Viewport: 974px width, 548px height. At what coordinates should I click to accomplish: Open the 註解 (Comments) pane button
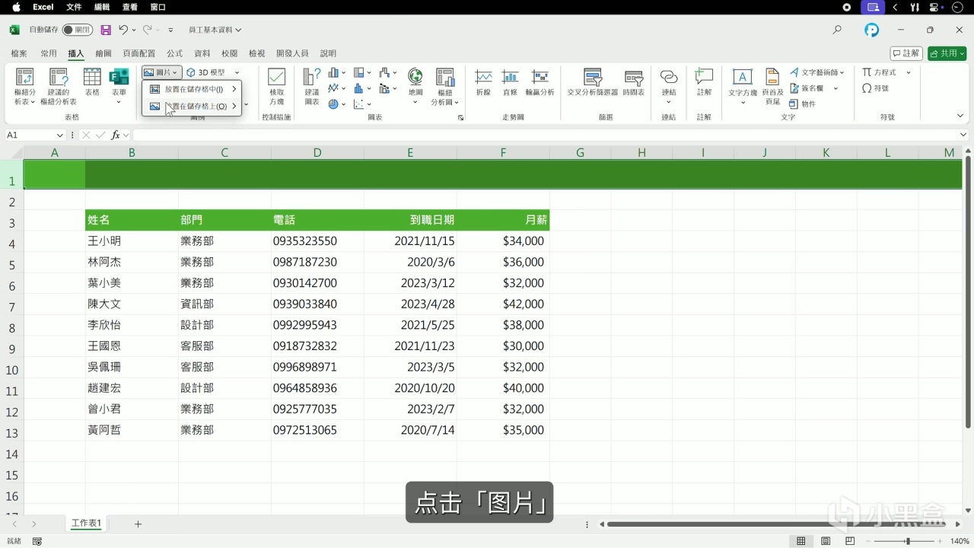pos(906,53)
